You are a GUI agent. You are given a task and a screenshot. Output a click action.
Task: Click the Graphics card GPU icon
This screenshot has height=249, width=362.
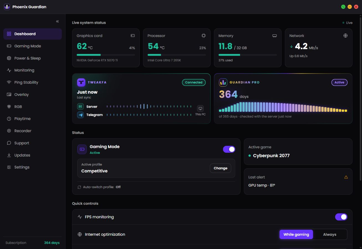(133, 35)
